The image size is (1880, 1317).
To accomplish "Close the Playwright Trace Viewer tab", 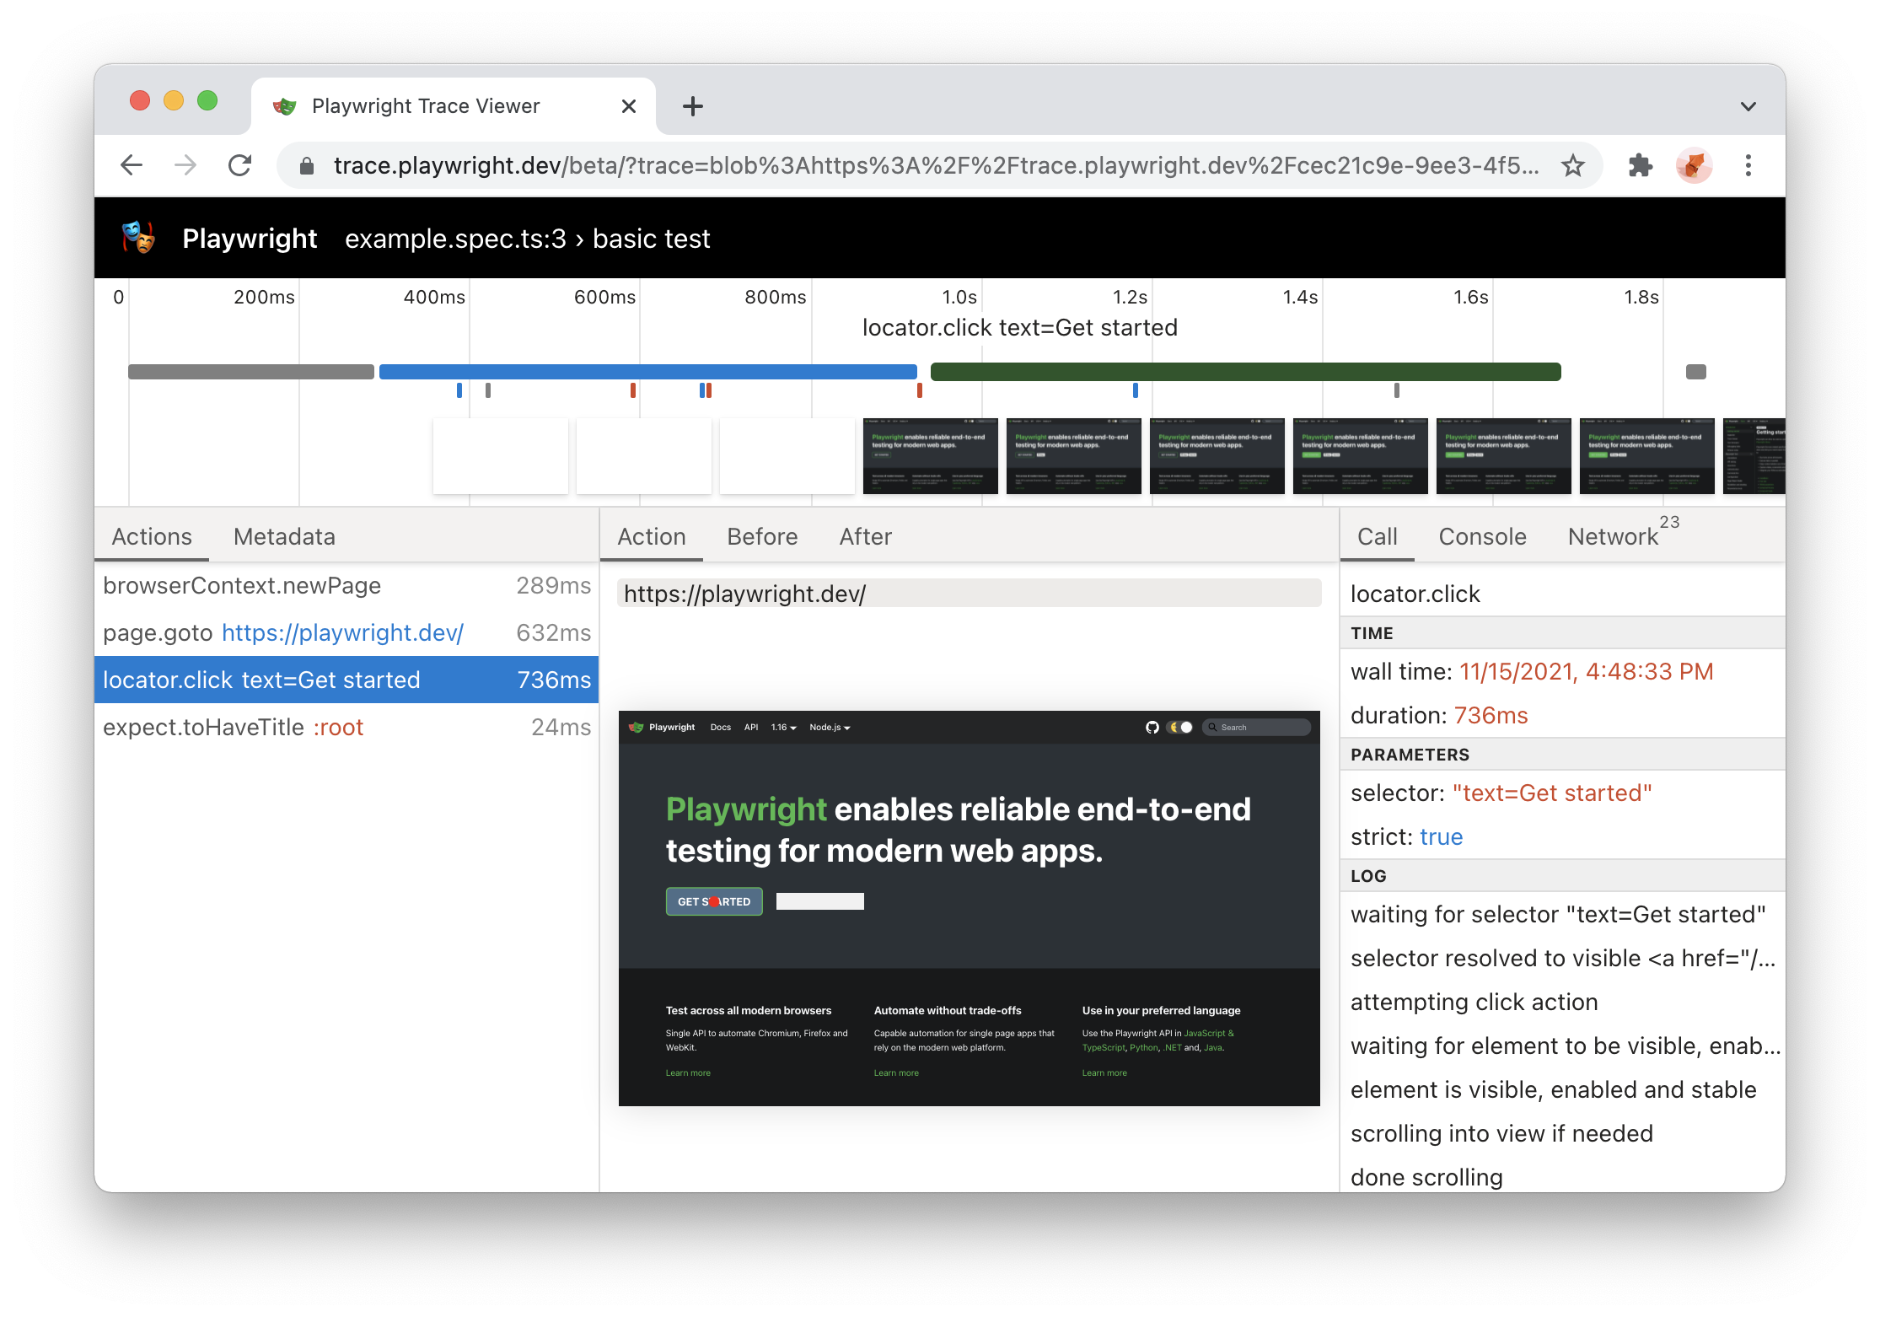I will click(628, 106).
